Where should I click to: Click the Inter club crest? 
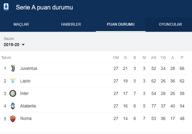tap(13, 93)
